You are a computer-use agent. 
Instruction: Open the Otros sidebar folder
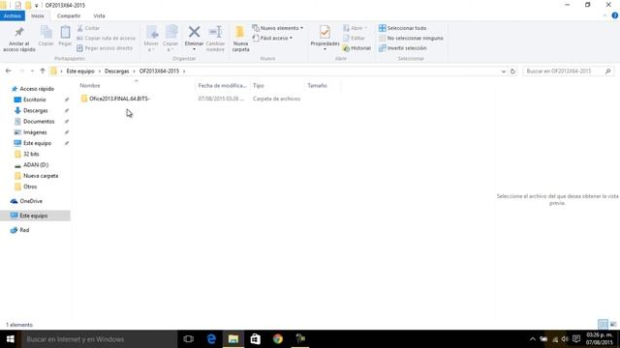coord(26,187)
